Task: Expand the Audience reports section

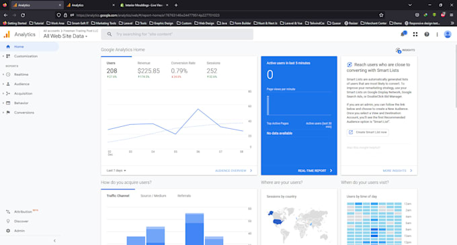Action: [3, 84]
